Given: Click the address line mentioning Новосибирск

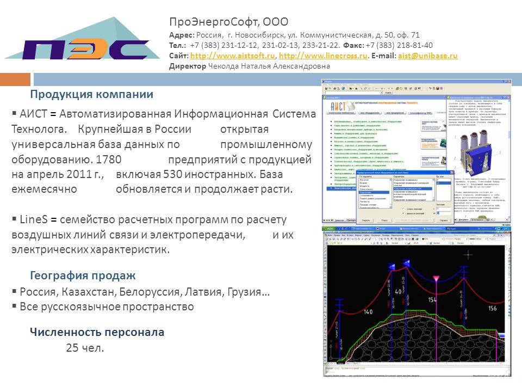Looking at the screenshot, I should click(294, 35).
